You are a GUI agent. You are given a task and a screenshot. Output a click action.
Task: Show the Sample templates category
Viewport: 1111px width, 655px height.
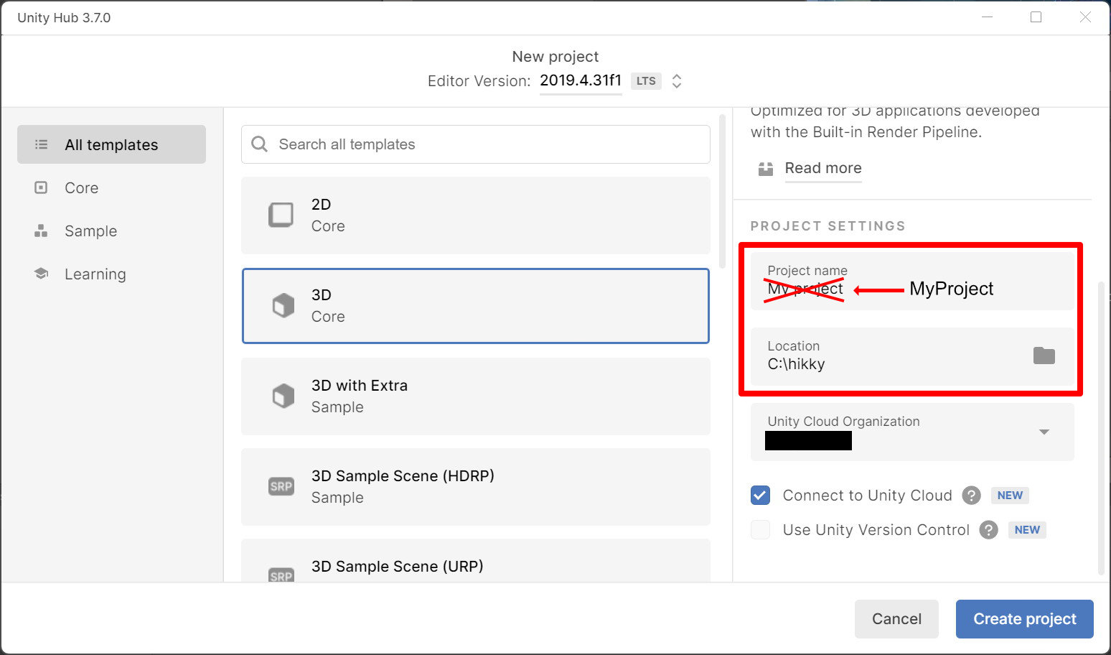(x=90, y=231)
